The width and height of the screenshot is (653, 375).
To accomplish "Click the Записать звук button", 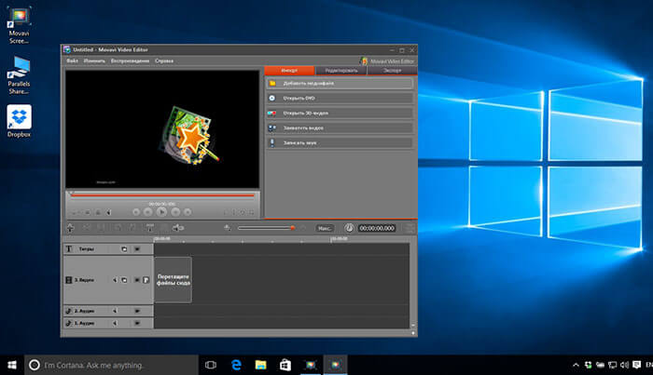I will [x=340, y=143].
